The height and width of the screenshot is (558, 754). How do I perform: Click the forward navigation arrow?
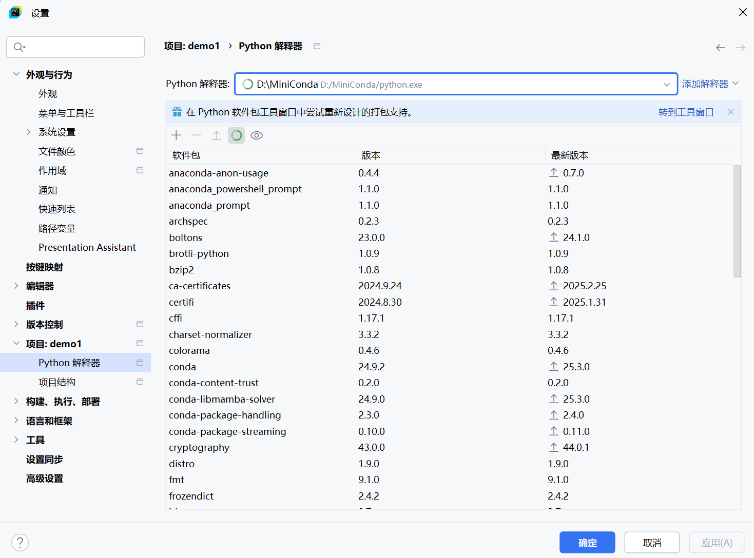(x=740, y=48)
